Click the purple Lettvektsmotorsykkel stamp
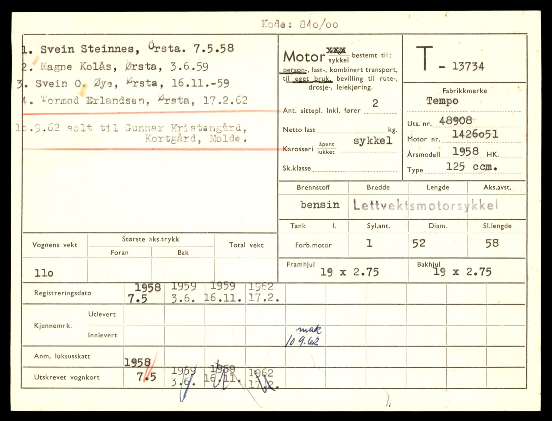This screenshot has height=421, width=552. click(425, 206)
